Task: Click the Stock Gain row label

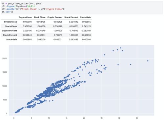Action: pyautogui.click(x=11, y=39)
